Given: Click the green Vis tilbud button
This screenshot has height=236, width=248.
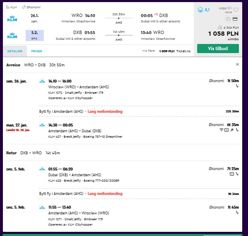Looking at the screenshot, I should tap(218, 49).
